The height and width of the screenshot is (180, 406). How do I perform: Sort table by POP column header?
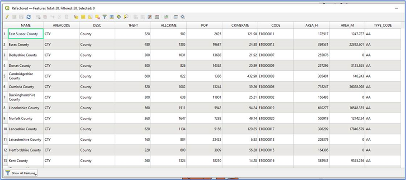tap(204, 25)
